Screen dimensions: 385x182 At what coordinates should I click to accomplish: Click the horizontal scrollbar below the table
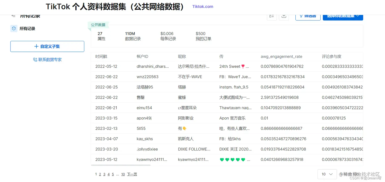tap(121, 165)
